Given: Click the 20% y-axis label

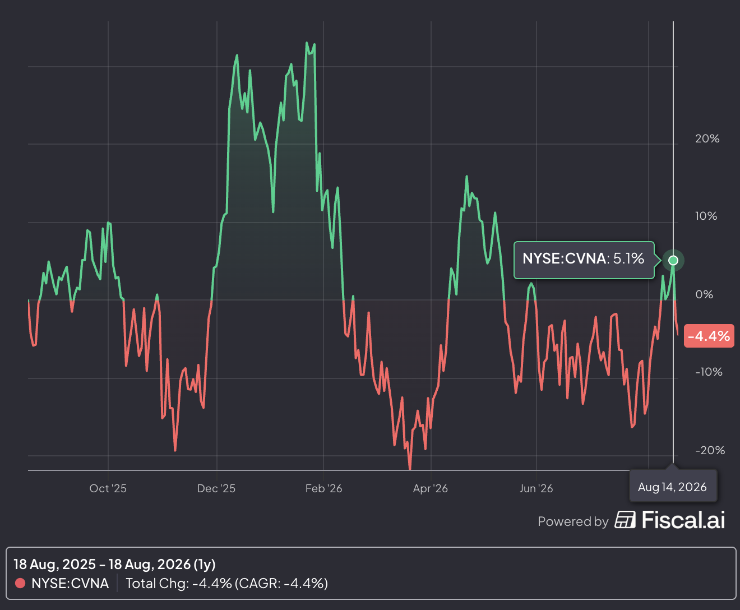Looking at the screenshot, I should pyautogui.click(x=707, y=138).
